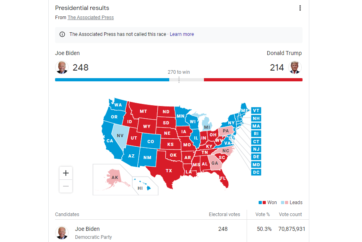
Task: Zoom in on the electoral map
Action: [x=66, y=173]
